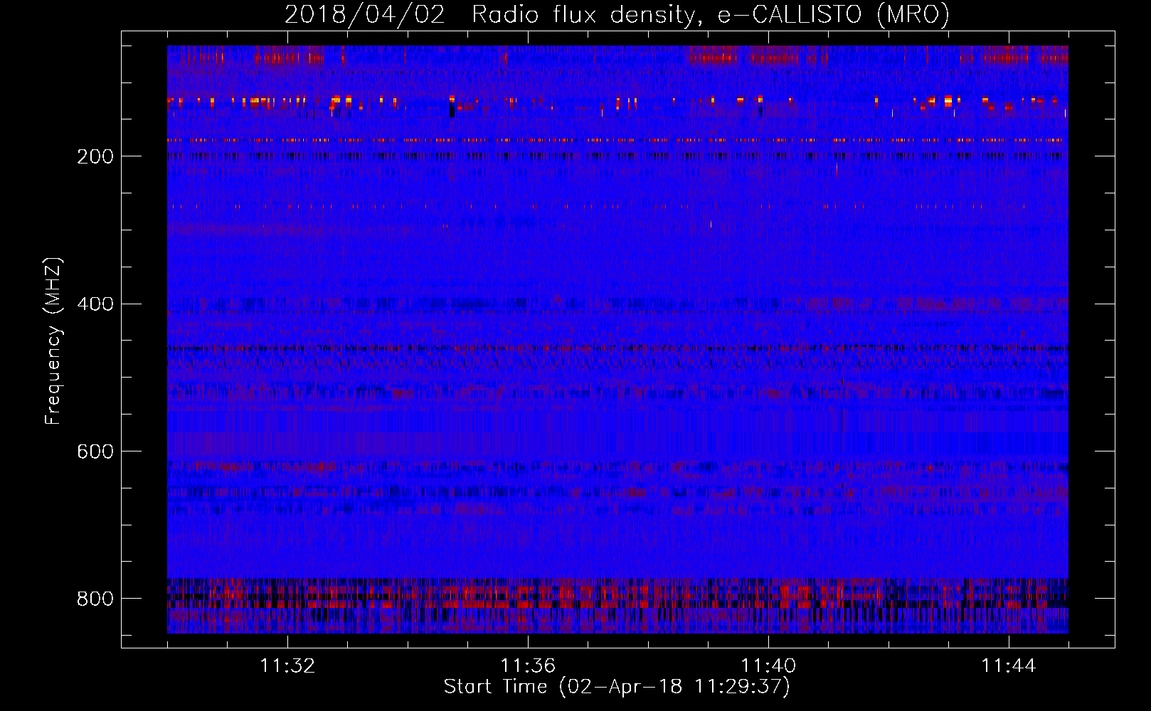Click the 800 frequency tick label
Viewport: 1151px width, 711px height.
point(95,599)
